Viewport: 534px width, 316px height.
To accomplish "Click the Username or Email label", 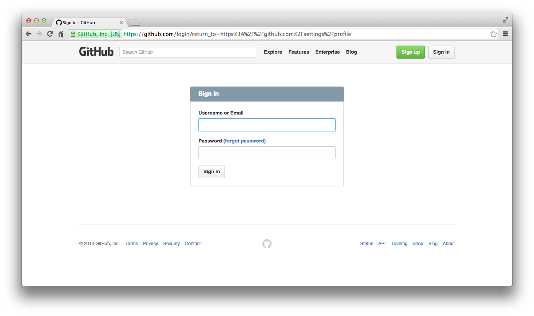I will pos(221,113).
